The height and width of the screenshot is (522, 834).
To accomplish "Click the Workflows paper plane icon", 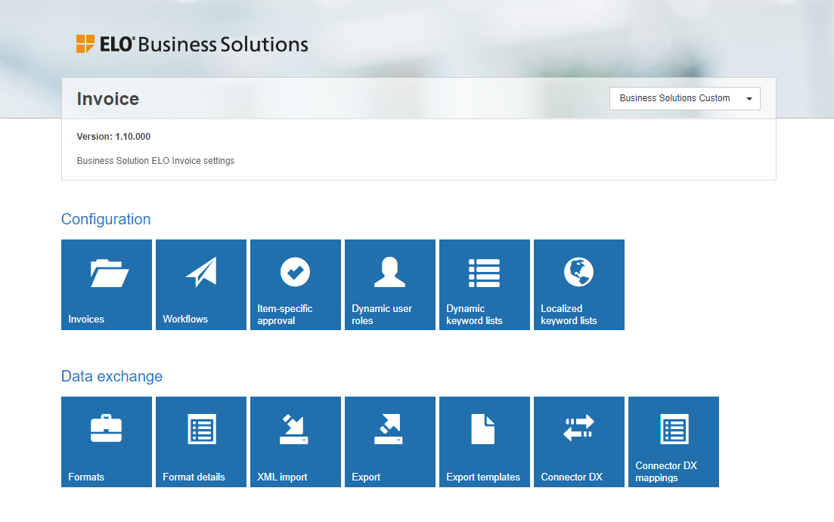I will (201, 272).
